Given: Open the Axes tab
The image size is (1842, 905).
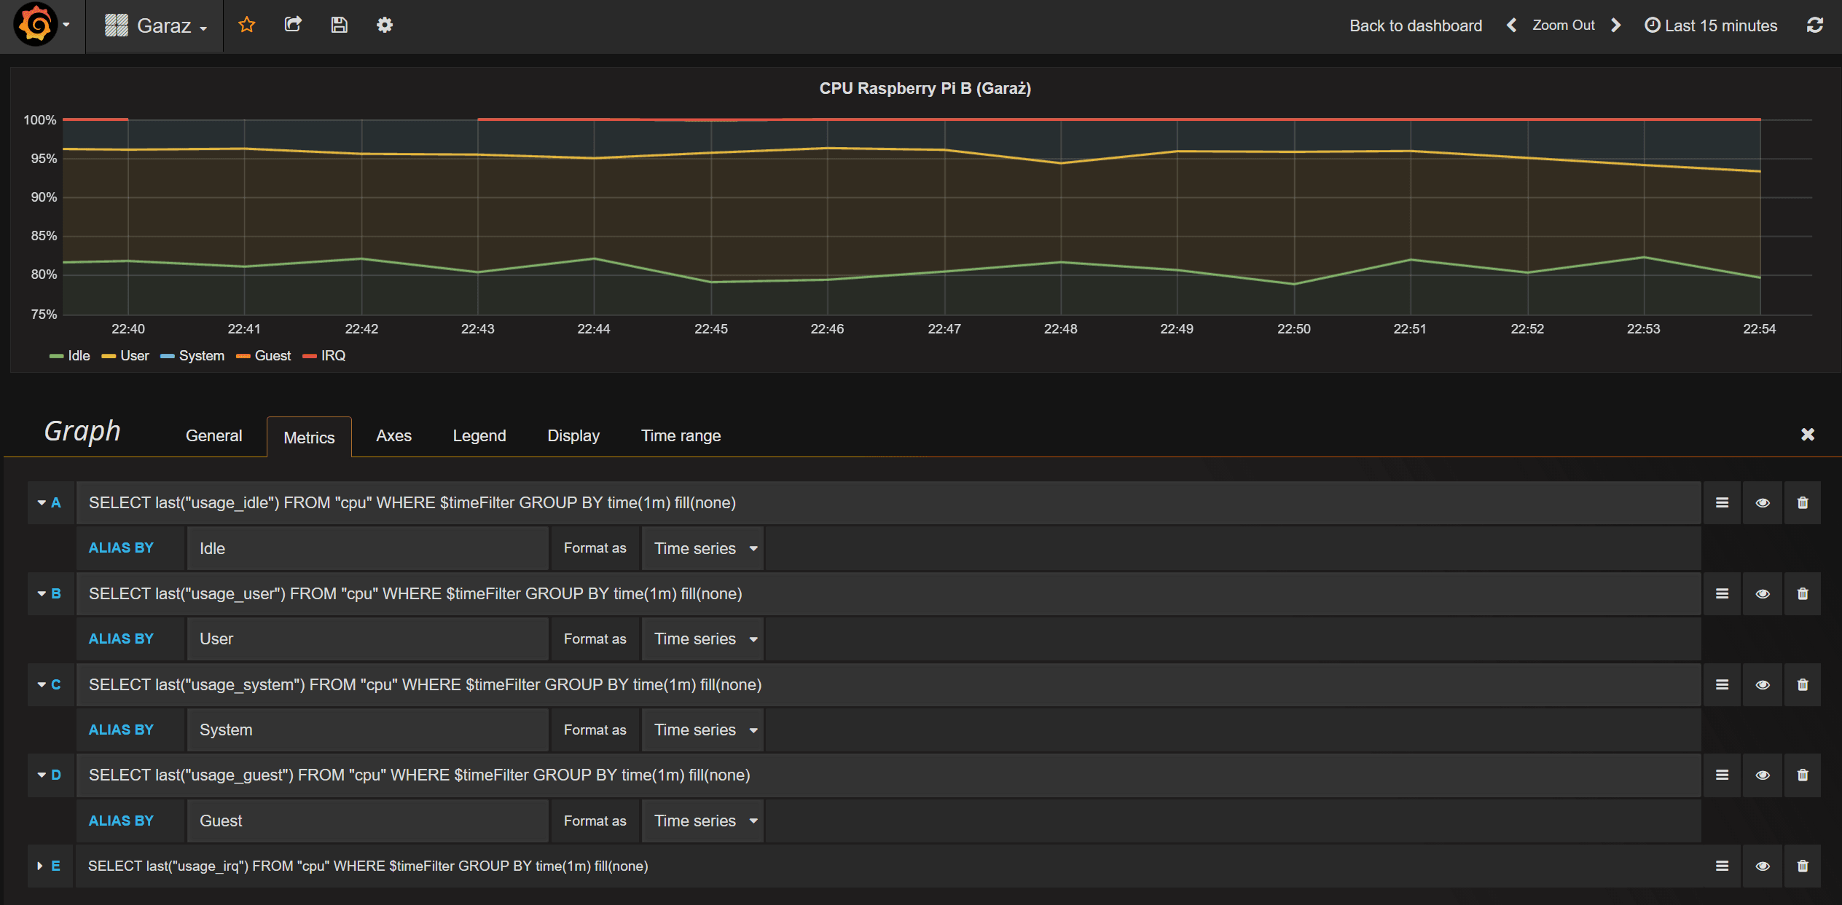Looking at the screenshot, I should pos(393,435).
